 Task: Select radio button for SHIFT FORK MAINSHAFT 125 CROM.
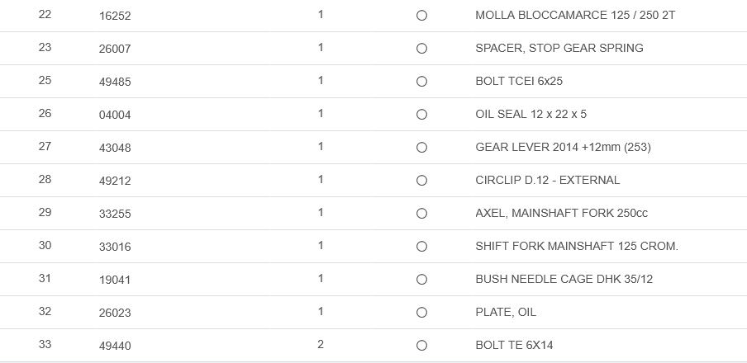point(421,247)
